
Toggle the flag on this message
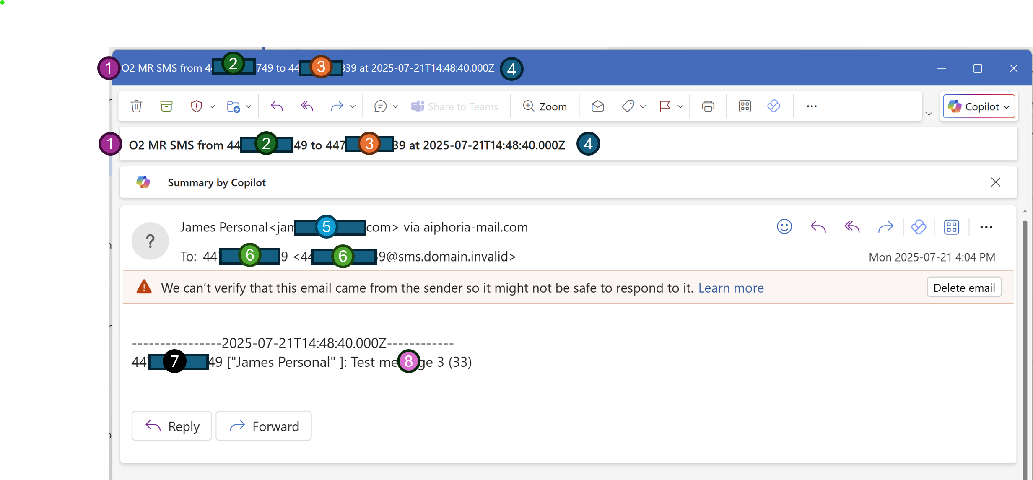pyautogui.click(x=665, y=106)
